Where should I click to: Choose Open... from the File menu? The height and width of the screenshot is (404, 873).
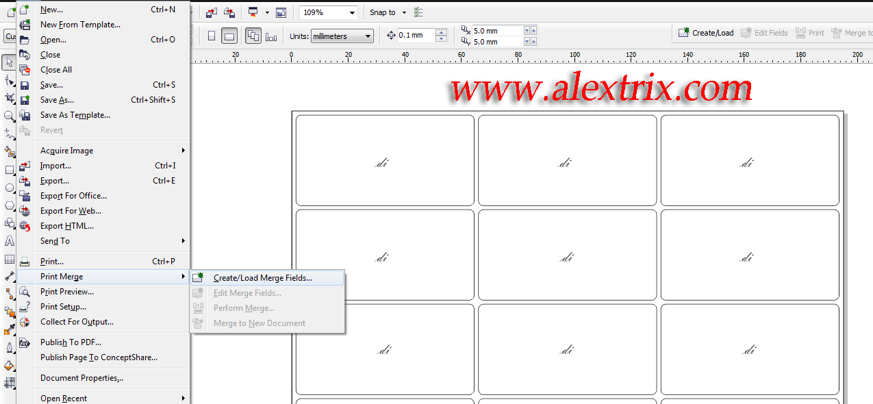coord(103,40)
